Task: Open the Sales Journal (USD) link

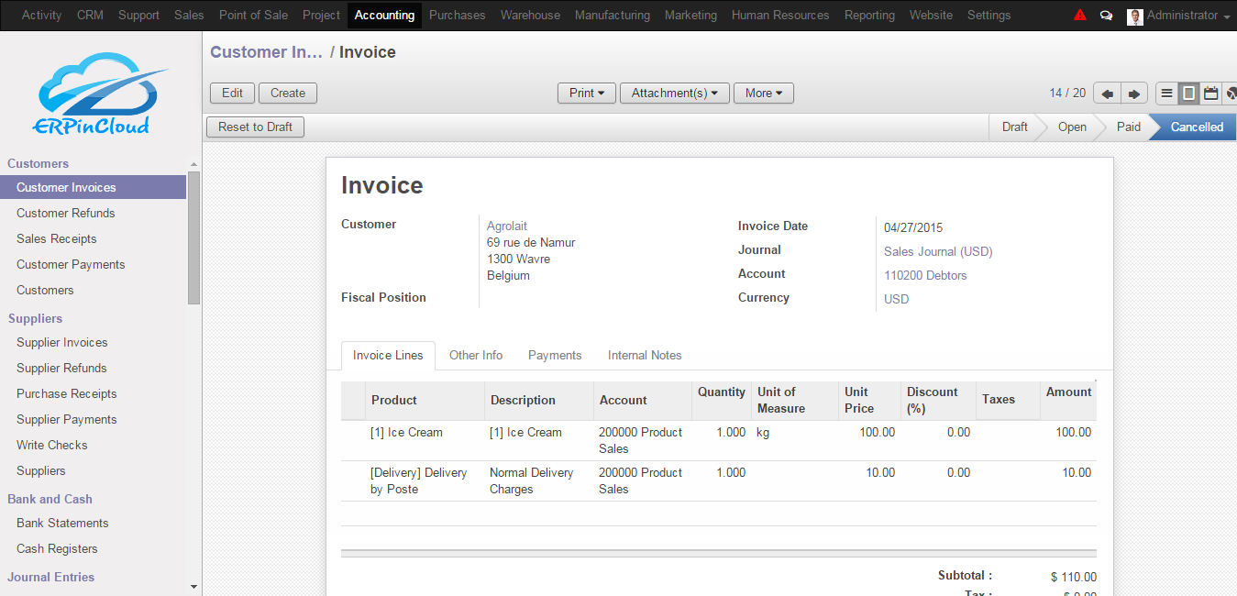Action: [938, 252]
